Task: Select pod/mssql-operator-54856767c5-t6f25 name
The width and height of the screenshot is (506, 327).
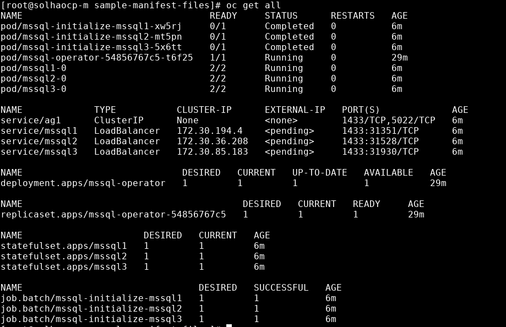Action: click(96, 58)
